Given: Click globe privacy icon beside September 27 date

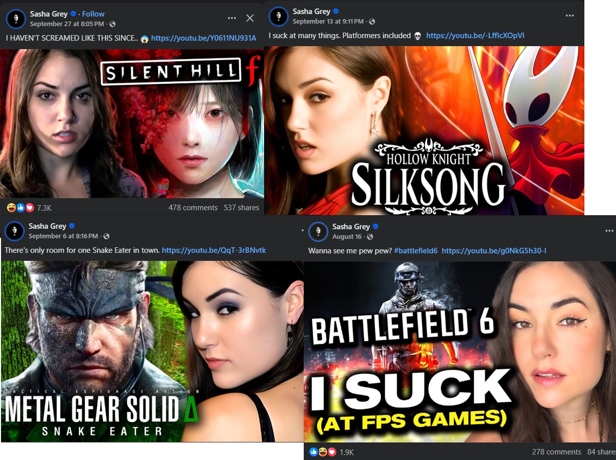Looking at the screenshot, I should [112, 24].
